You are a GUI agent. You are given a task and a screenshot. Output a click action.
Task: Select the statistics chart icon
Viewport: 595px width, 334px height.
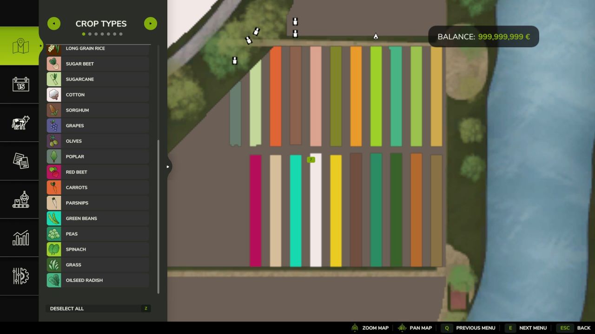click(x=20, y=238)
